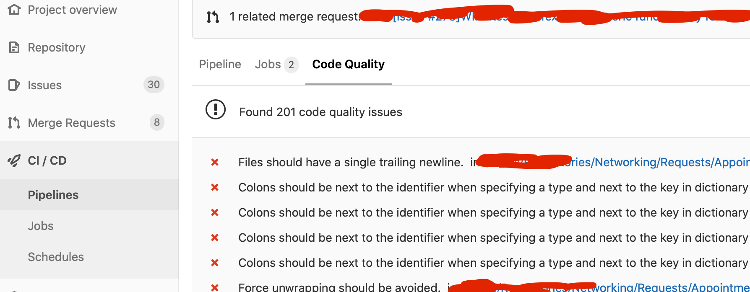
Task: Click the code quality warning exclamation icon
Action: [216, 110]
